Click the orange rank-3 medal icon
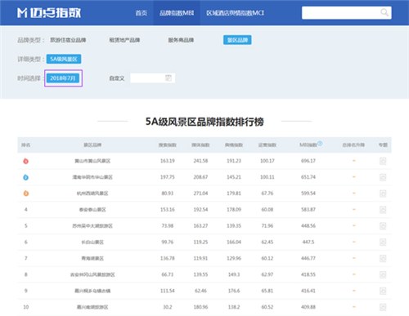The image size is (409, 316). [25, 194]
